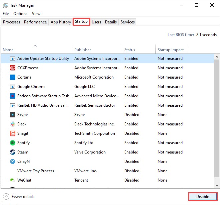The width and height of the screenshot is (220, 205).
Task: Switch to the Processes tab
Action: [x=12, y=22]
